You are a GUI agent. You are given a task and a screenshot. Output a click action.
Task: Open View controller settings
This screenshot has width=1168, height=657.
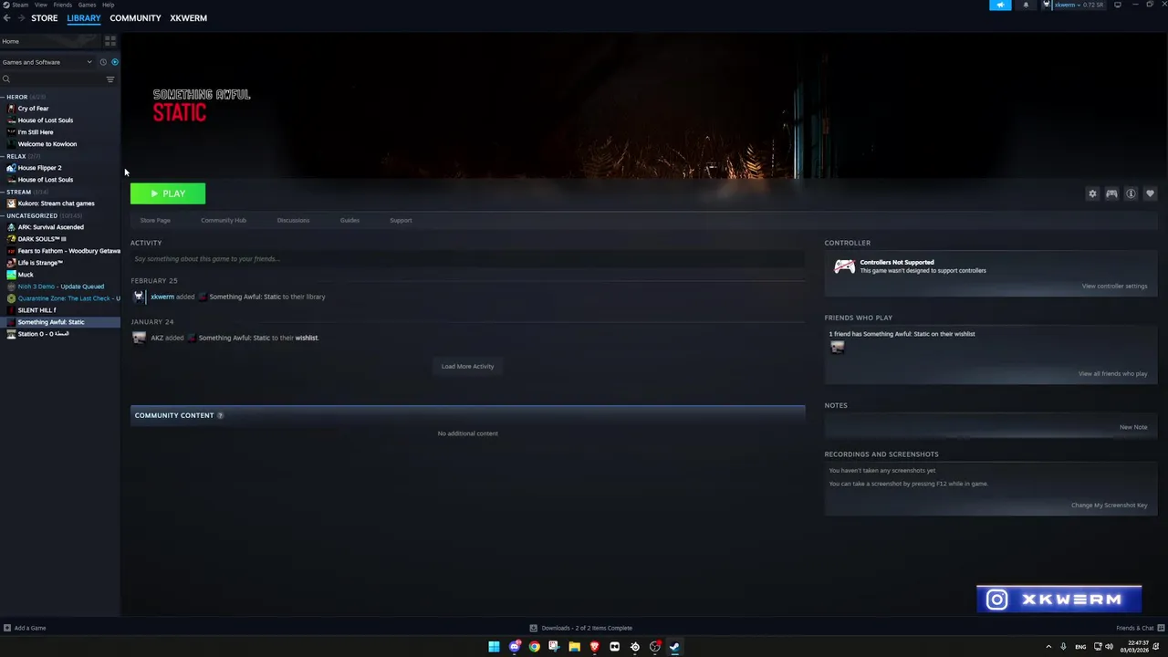(x=1114, y=287)
